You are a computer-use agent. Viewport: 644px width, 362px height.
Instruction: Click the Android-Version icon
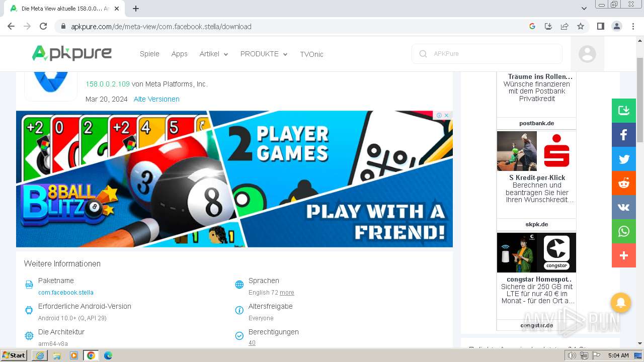point(29,310)
